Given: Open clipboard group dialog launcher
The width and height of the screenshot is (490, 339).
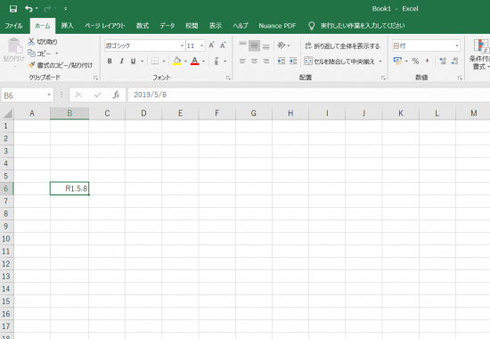Looking at the screenshot, I should point(95,78).
